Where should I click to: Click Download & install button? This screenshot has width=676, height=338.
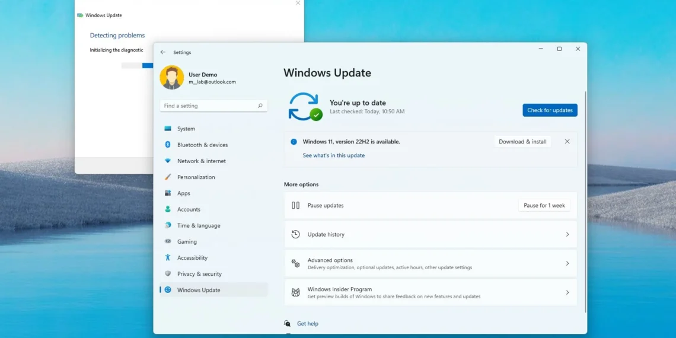[x=522, y=141]
